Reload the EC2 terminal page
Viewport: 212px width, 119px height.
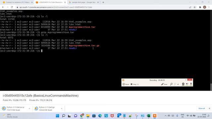12,7
